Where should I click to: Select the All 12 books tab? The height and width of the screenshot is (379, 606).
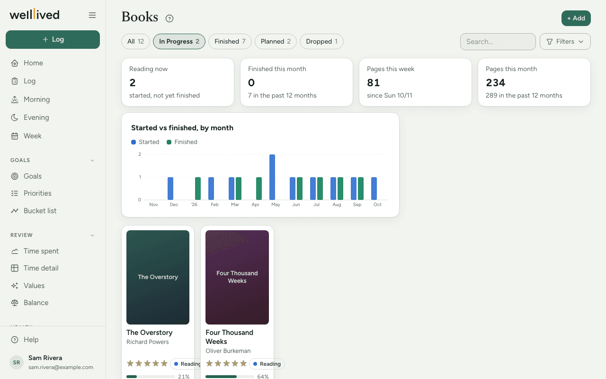pos(136,42)
